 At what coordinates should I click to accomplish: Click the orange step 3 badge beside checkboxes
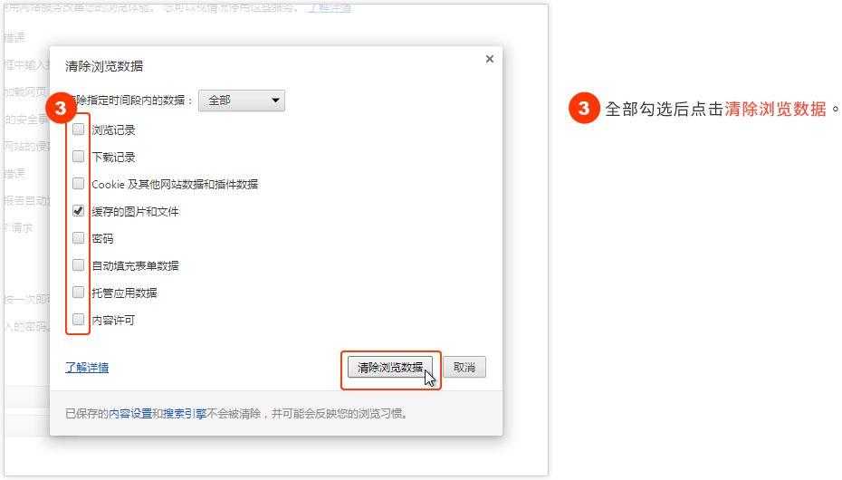61,109
